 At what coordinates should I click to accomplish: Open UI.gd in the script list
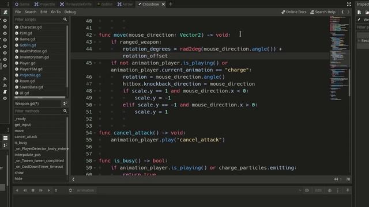(24, 93)
